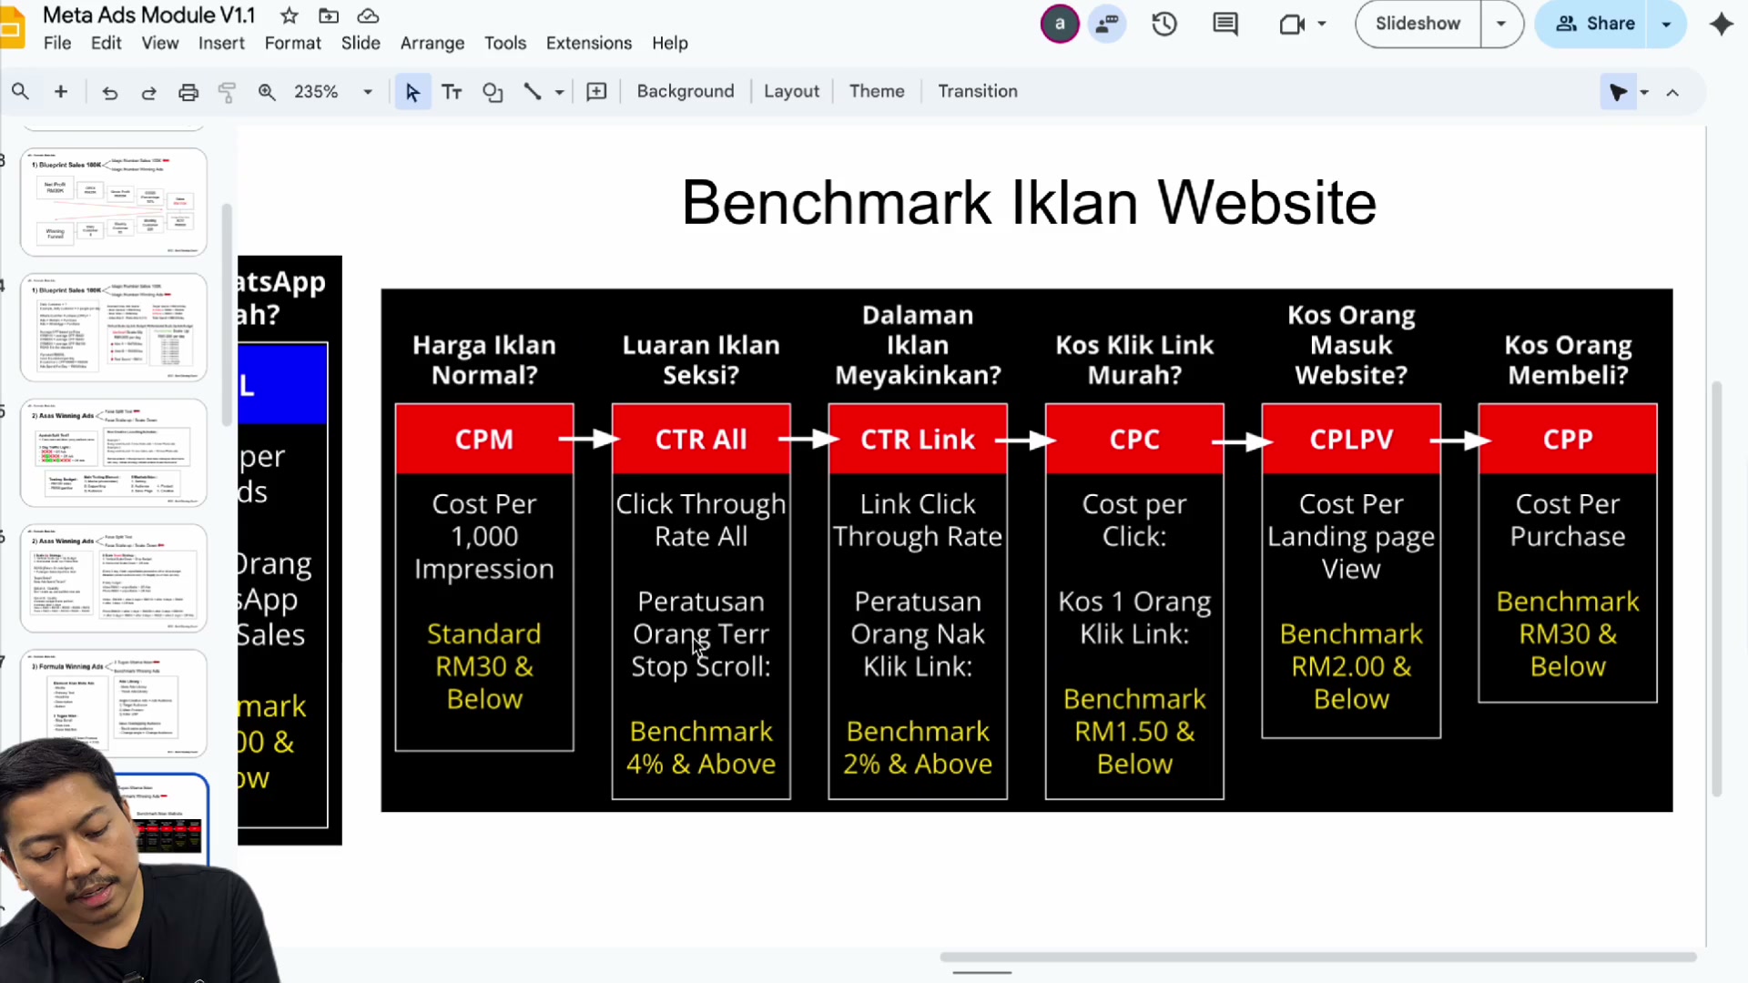Click the Slideshow button
Screen dimensions: 1748x983
(x=1418, y=24)
